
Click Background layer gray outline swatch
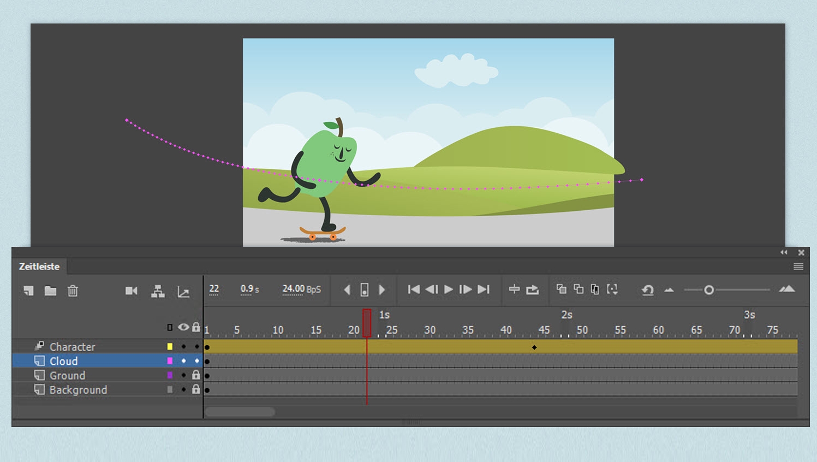(x=170, y=389)
